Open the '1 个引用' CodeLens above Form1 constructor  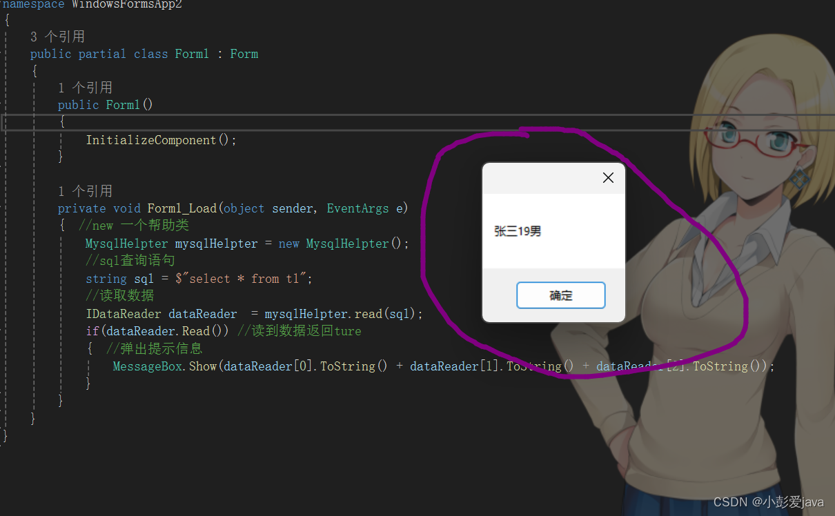pos(85,88)
